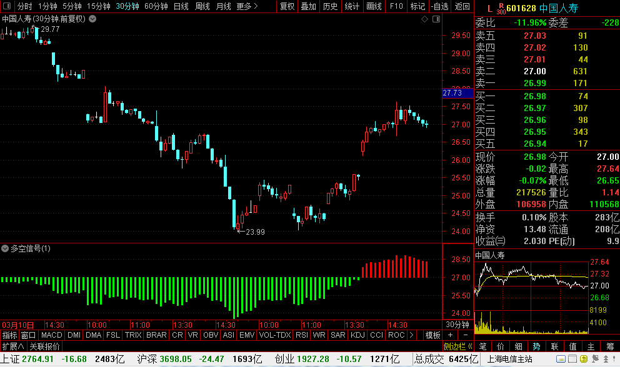Select the 1分钟 period

[47, 6]
